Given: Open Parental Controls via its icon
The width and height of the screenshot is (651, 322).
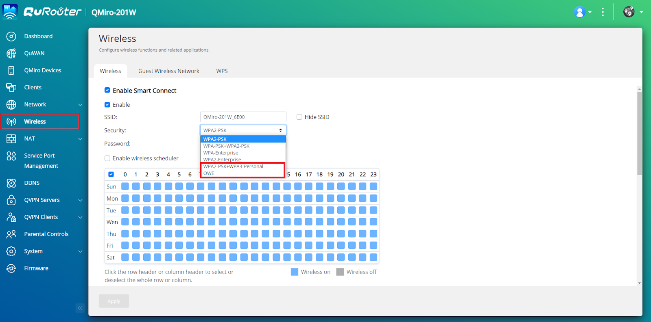Looking at the screenshot, I should point(11,234).
